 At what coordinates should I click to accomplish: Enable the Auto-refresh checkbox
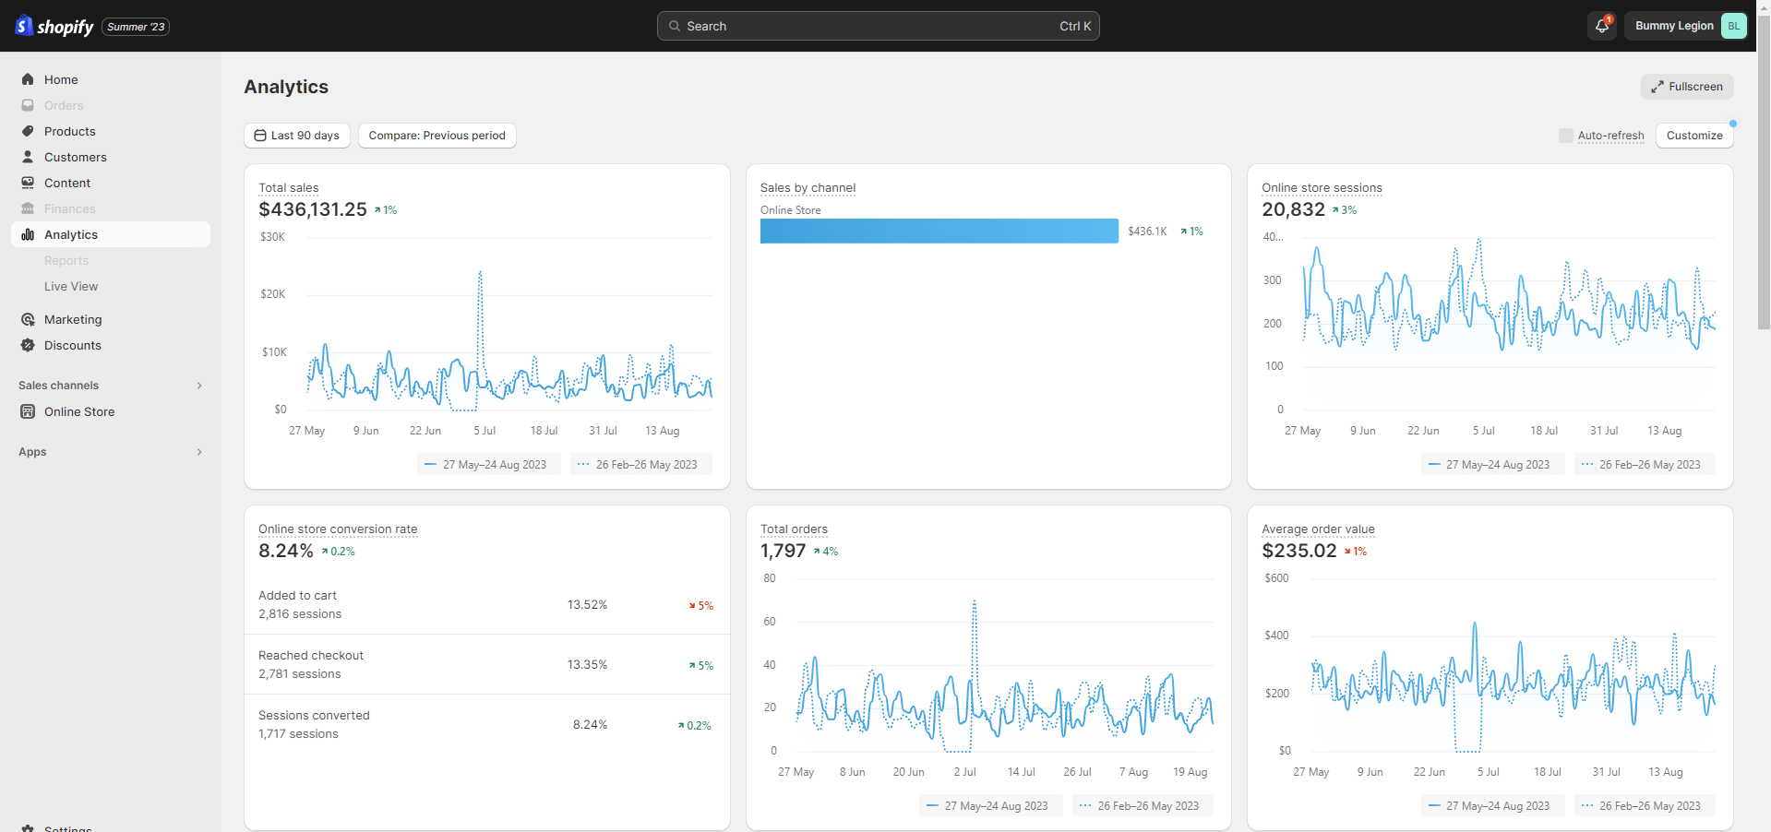[1565, 136]
